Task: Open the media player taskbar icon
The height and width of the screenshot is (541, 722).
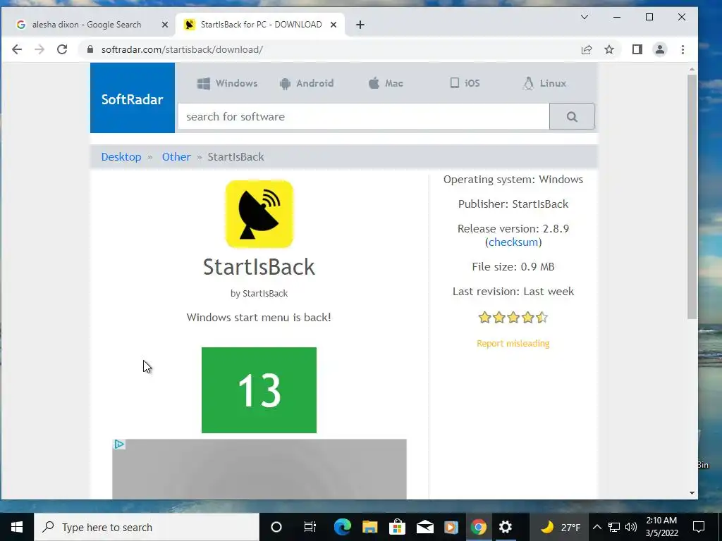Action: point(451,527)
